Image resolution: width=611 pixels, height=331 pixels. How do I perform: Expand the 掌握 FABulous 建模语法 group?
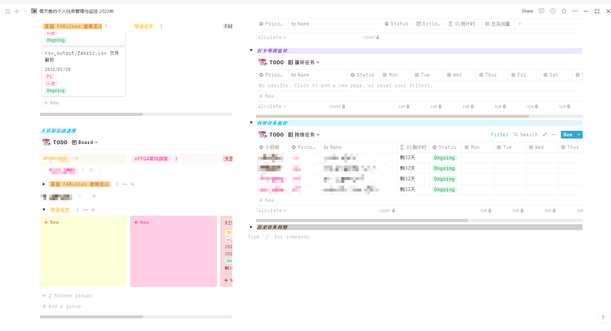click(x=44, y=184)
